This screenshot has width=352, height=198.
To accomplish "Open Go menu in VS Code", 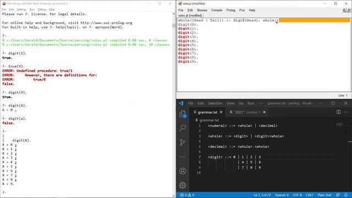I will click(241, 103).
